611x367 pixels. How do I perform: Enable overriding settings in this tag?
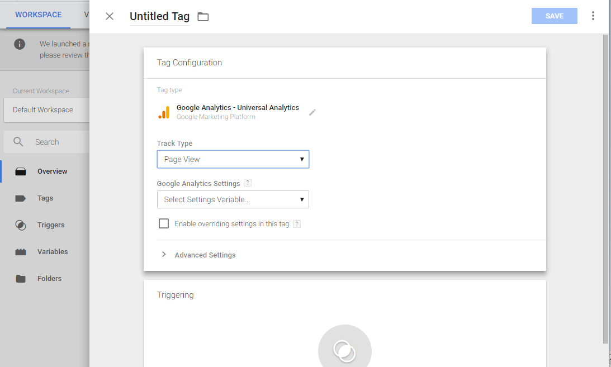coord(164,223)
